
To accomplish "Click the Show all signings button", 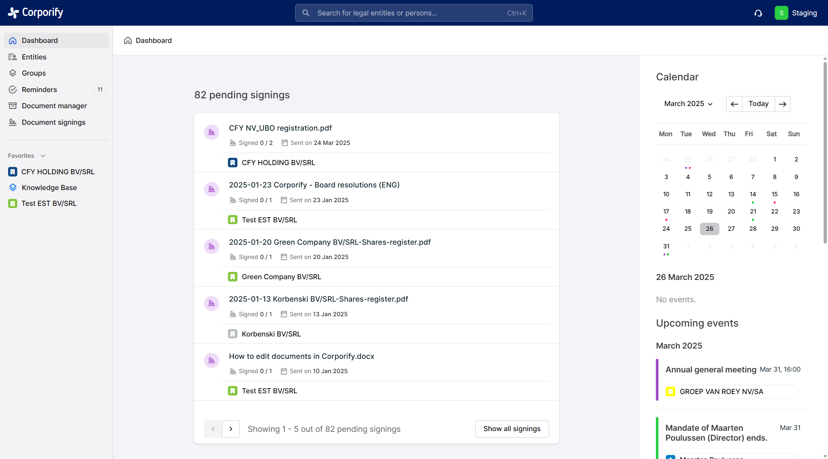I will (x=512, y=429).
